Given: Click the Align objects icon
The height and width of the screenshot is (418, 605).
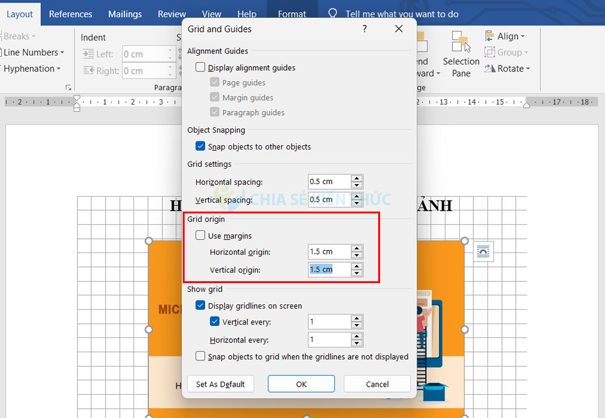Looking at the screenshot, I should click(490, 36).
